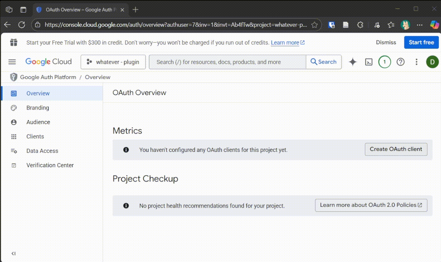Click the Bitwarden-style shield extension icon
The height and width of the screenshot is (262, 441).
pos(331,25)
